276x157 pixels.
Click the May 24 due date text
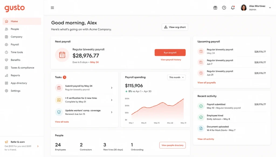coord(94,62)
